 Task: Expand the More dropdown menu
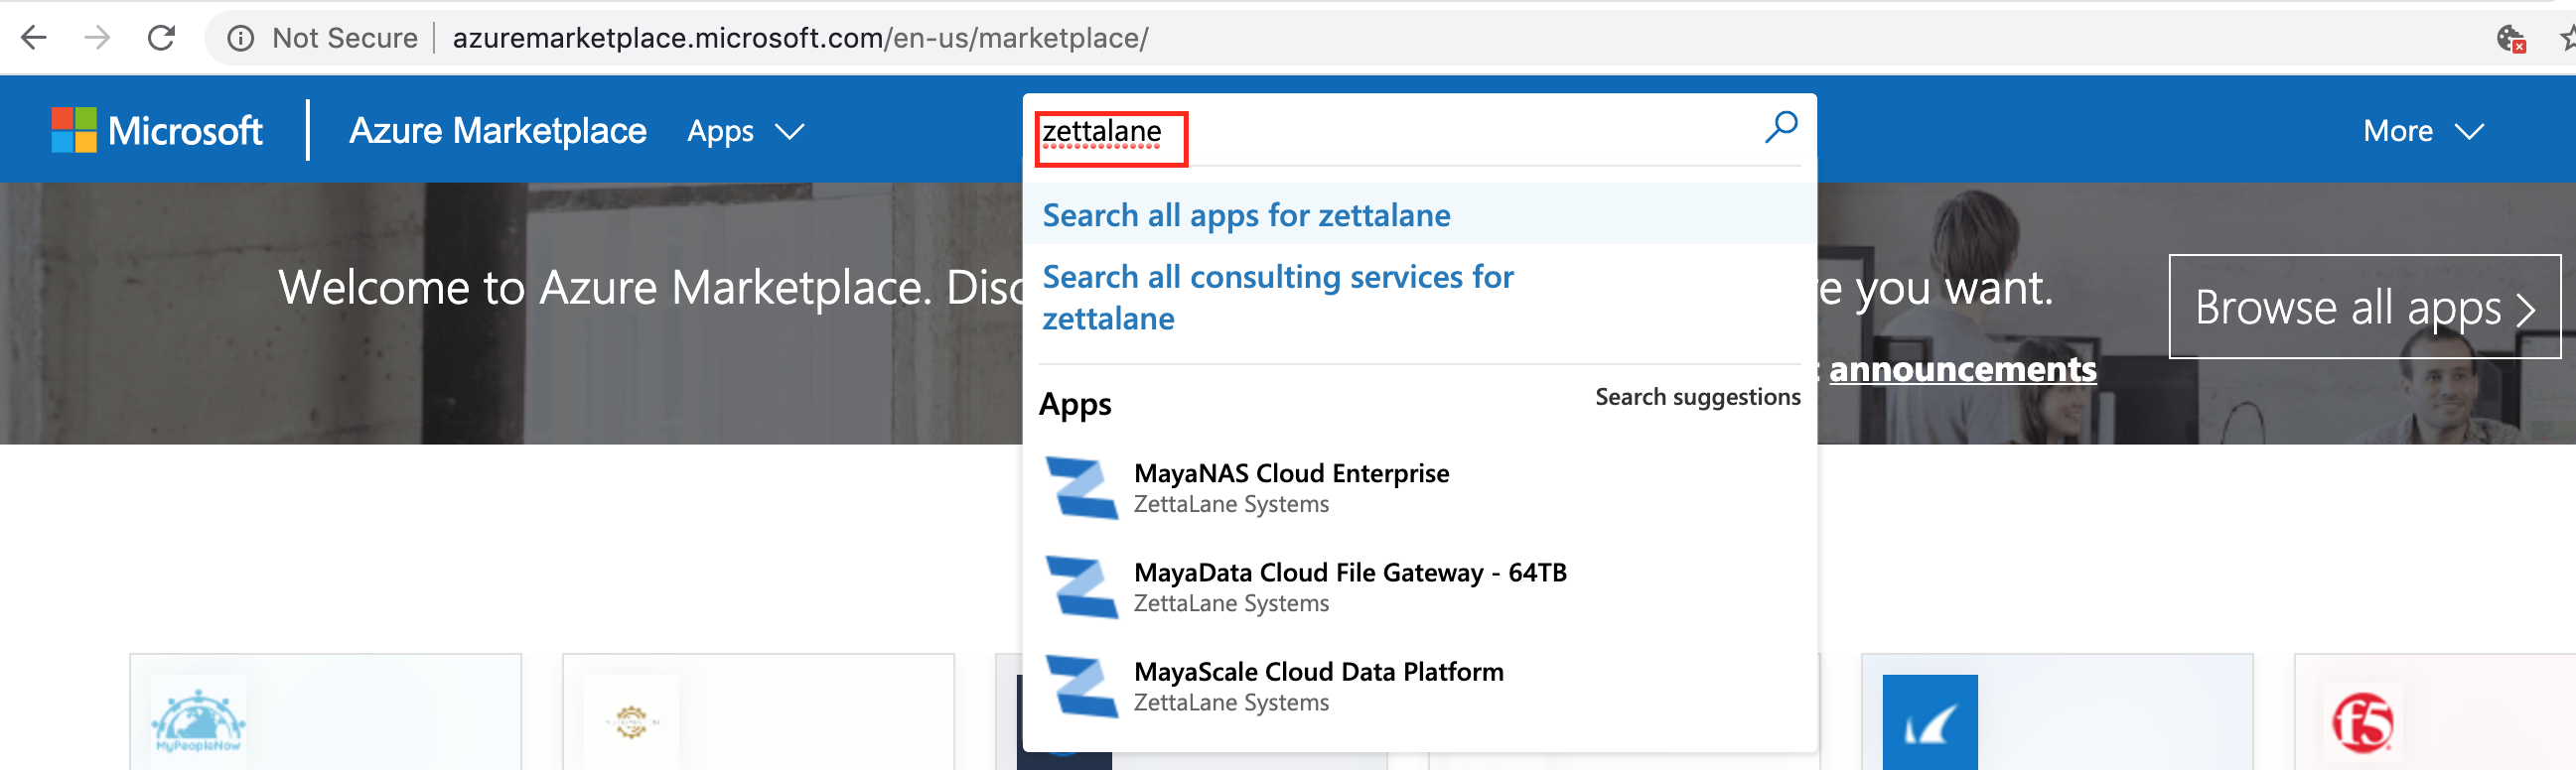(x=2422, y=132)
